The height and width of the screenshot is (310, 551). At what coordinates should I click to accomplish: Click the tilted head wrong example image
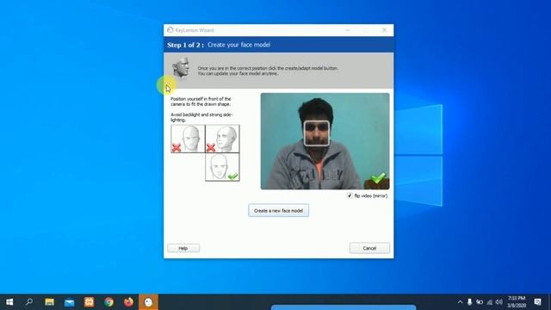point(188,139)
